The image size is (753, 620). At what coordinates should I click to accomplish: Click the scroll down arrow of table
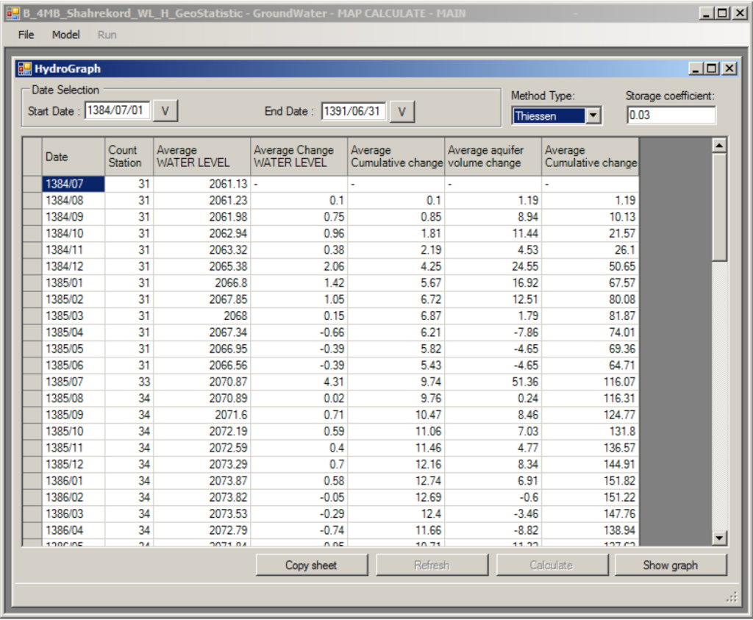[x=720, y=539]
